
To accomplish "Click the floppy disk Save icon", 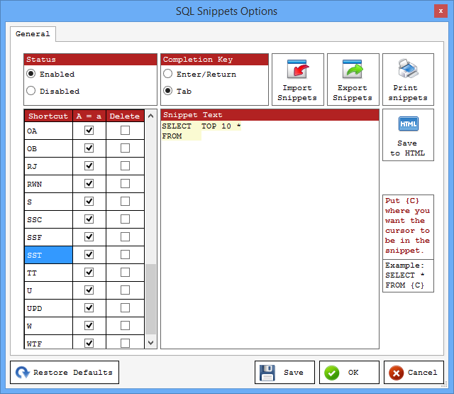I will (267, 373).
